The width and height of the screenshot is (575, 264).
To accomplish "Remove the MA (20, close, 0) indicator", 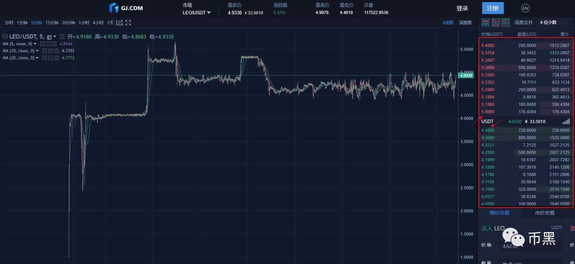I will click(56, 57).
